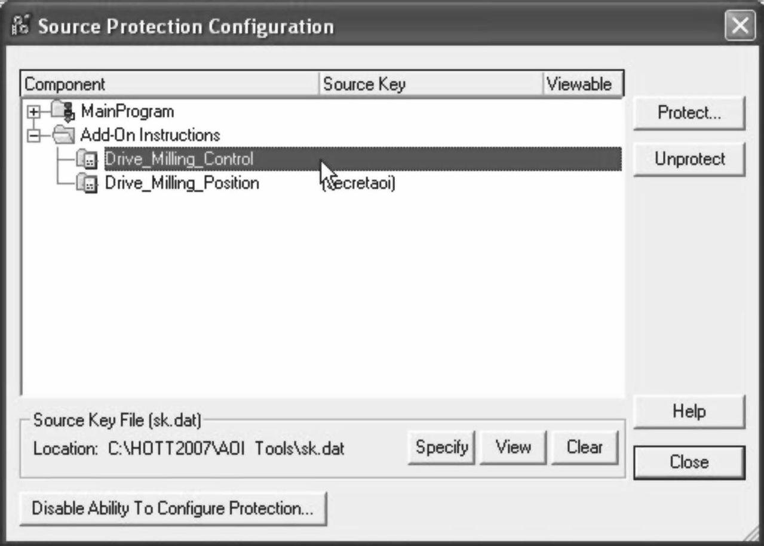This screenshot has height=546, width=764.
Task: Click the Source Key column header
Action: [x=430, y=84]
